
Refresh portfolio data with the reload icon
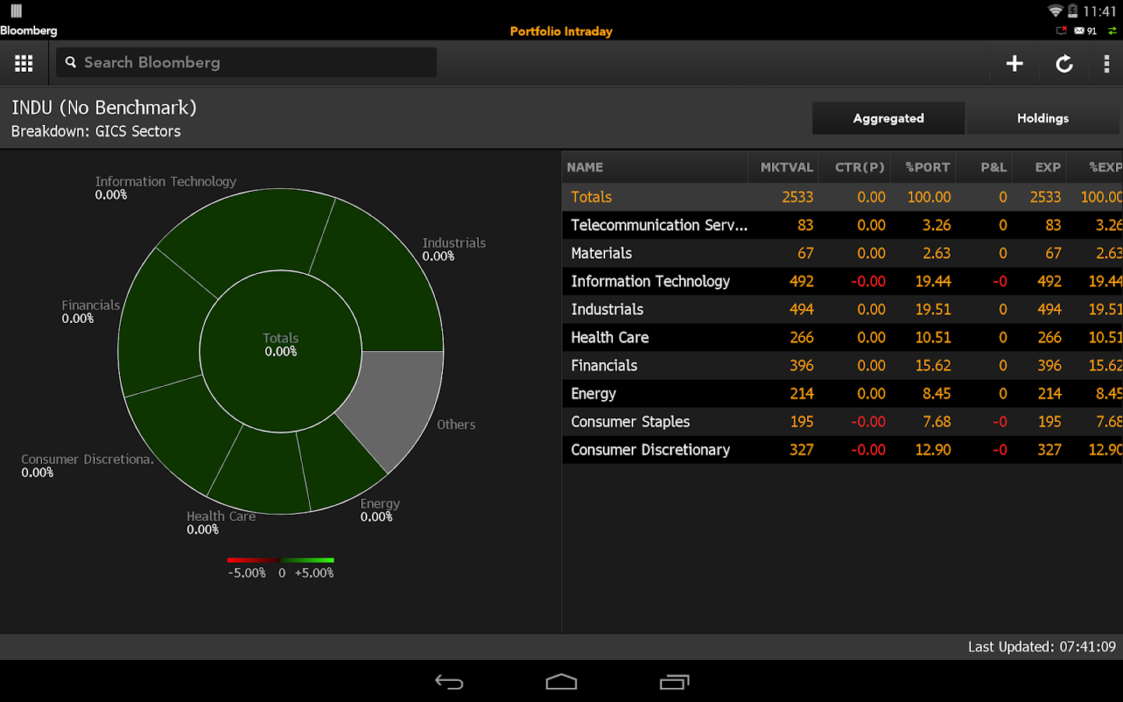(x=1065, y=63)
